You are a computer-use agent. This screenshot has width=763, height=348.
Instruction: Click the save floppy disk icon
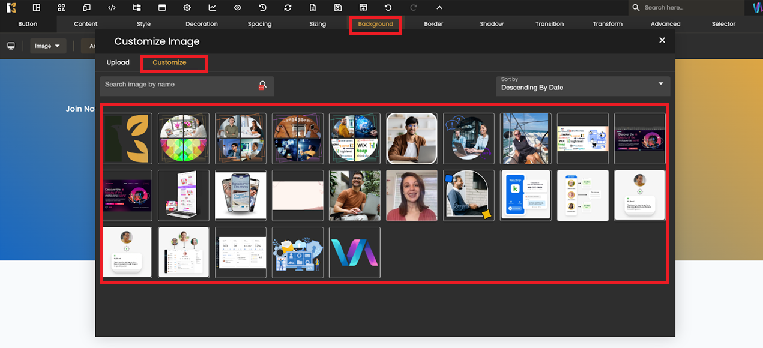pos(338,8)
